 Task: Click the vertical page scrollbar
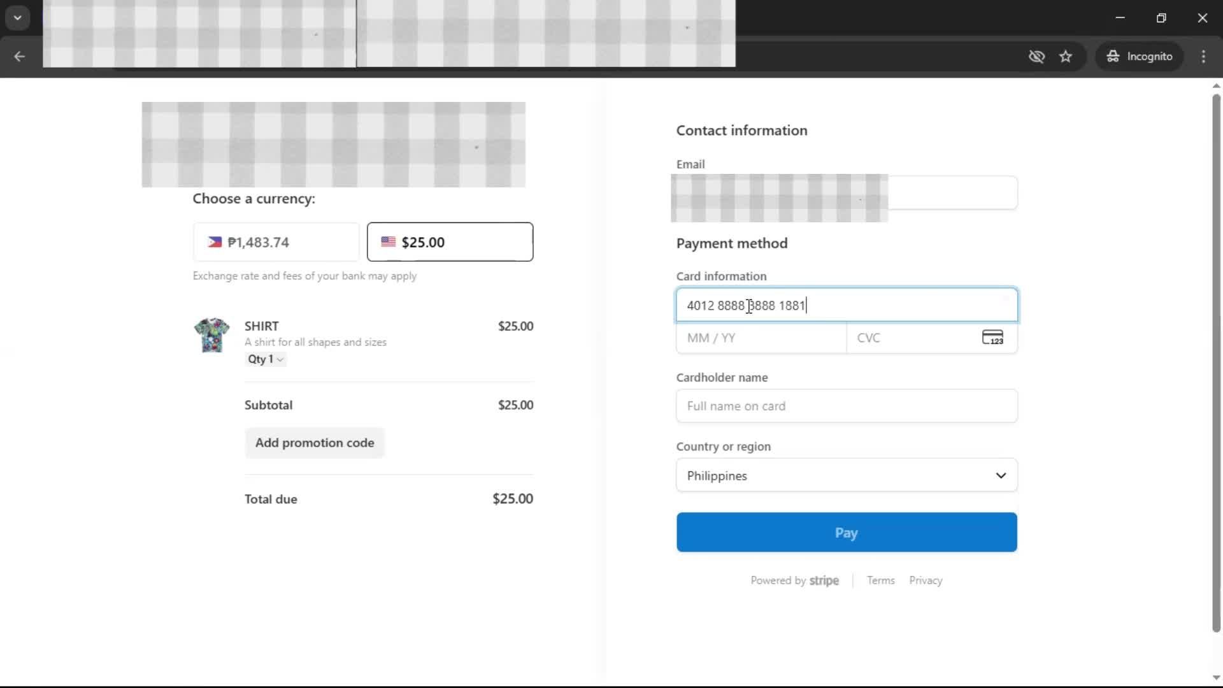tap(1215, 363)
